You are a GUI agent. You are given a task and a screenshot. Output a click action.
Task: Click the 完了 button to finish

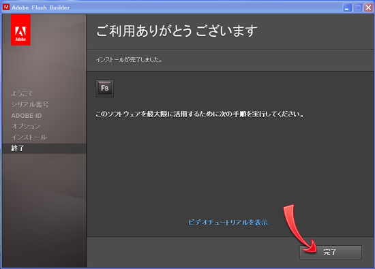[330, 252]
